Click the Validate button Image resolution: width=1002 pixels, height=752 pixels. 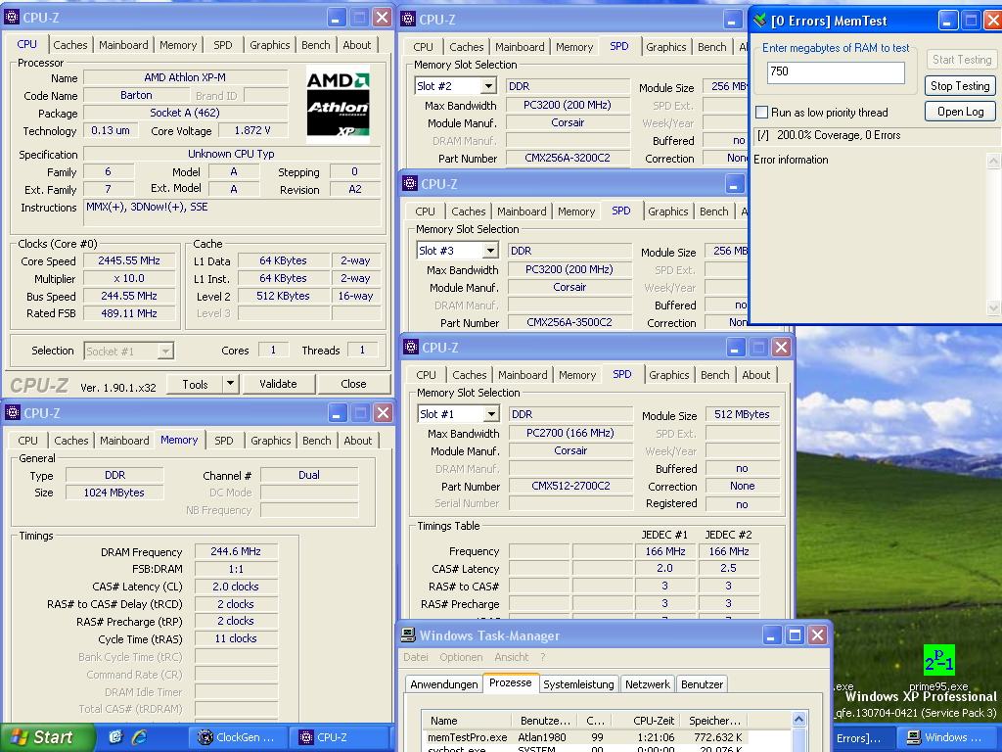tap(278, 384)
